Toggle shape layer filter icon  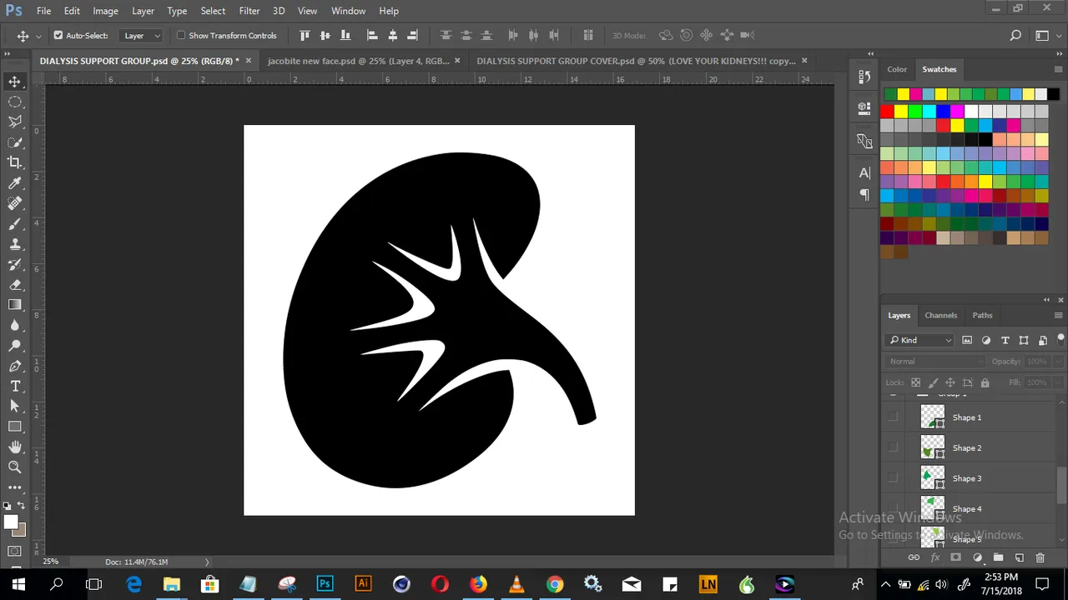[1024, 340]
